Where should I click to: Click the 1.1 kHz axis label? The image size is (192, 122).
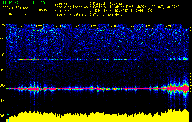tap(2, 40)
